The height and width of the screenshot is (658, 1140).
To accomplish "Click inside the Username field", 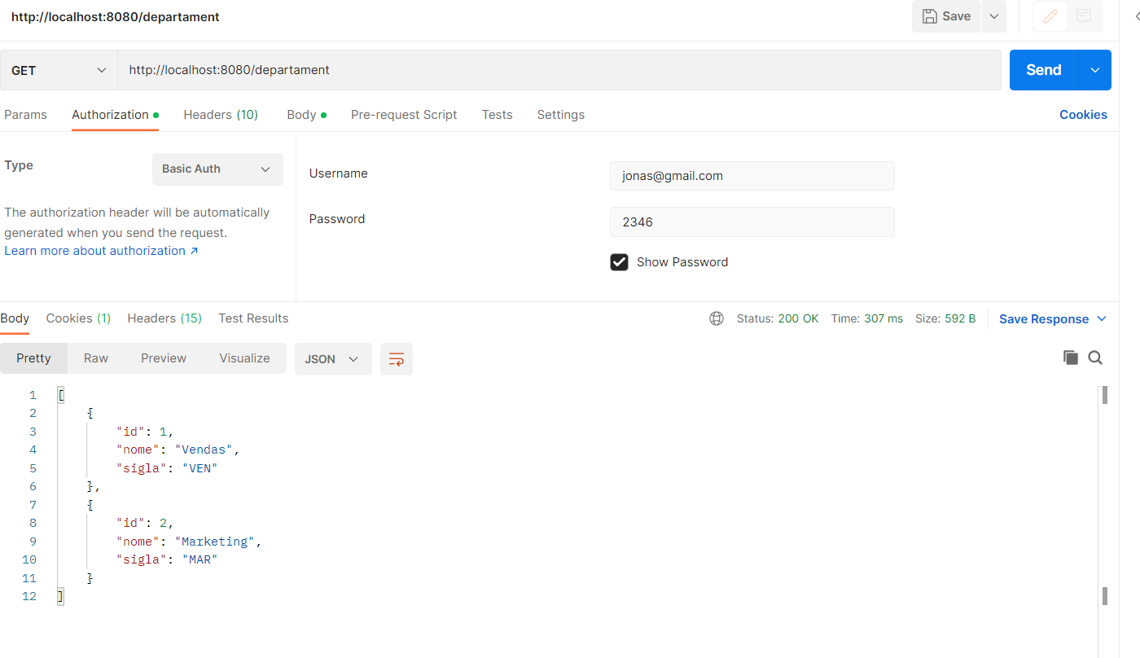I will pyautogui.click(x=752, y=175).
